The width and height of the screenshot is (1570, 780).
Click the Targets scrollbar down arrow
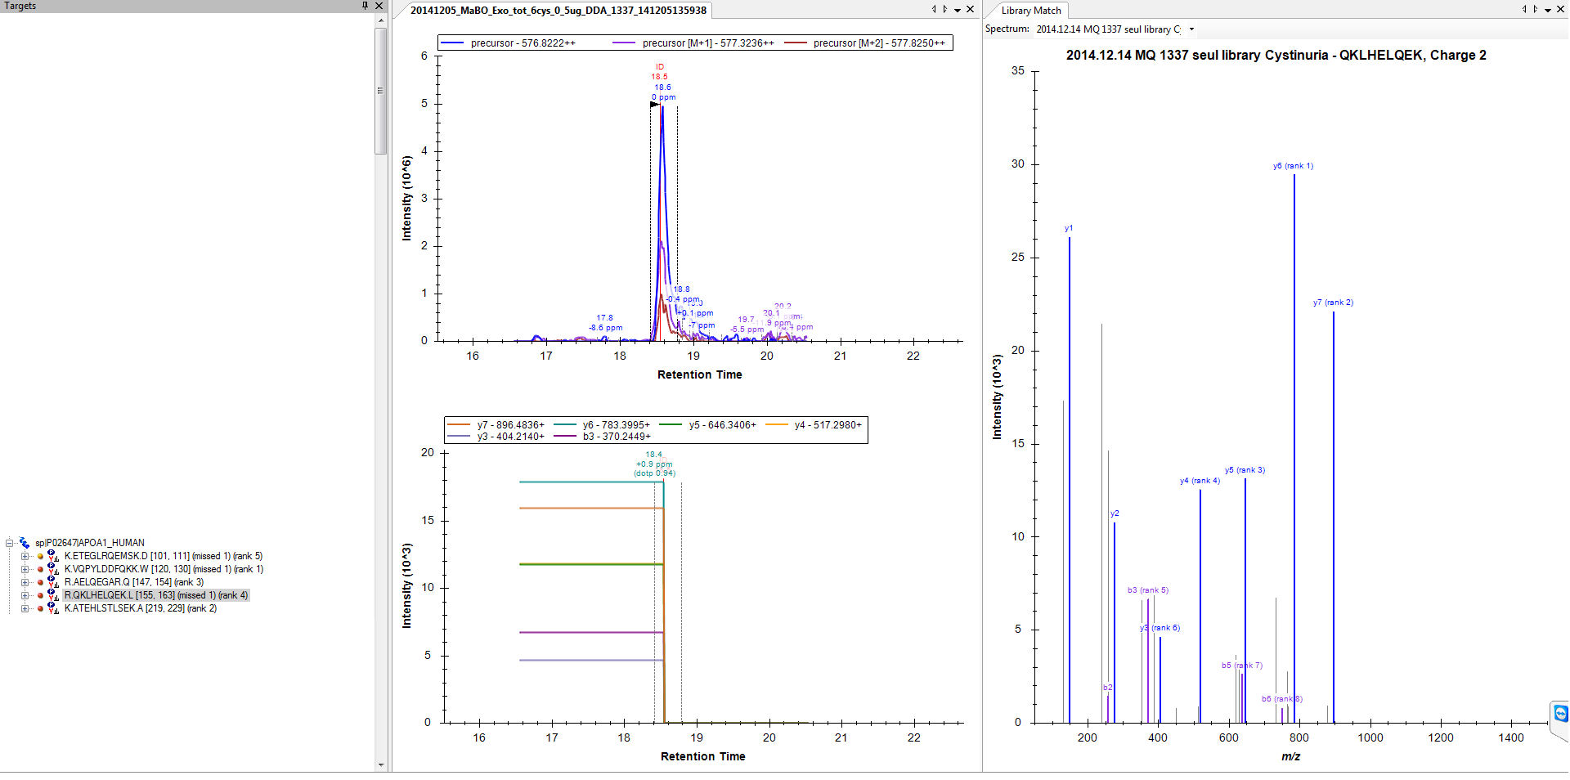click(x=381, y=765)
